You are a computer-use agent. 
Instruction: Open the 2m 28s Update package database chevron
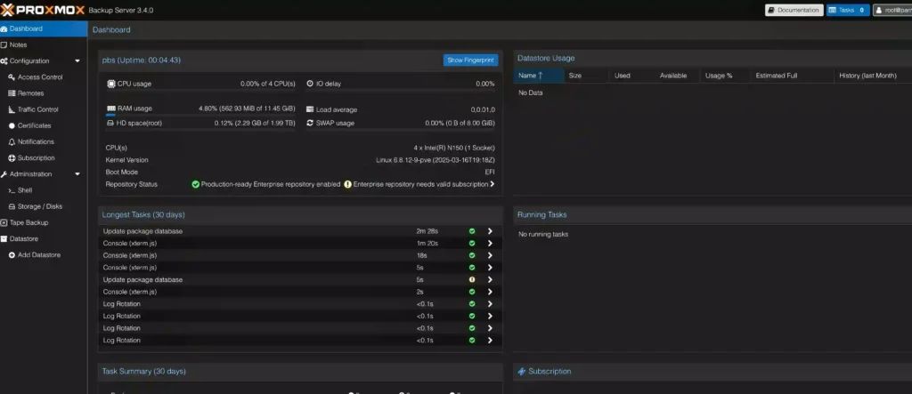click(491, 231)
